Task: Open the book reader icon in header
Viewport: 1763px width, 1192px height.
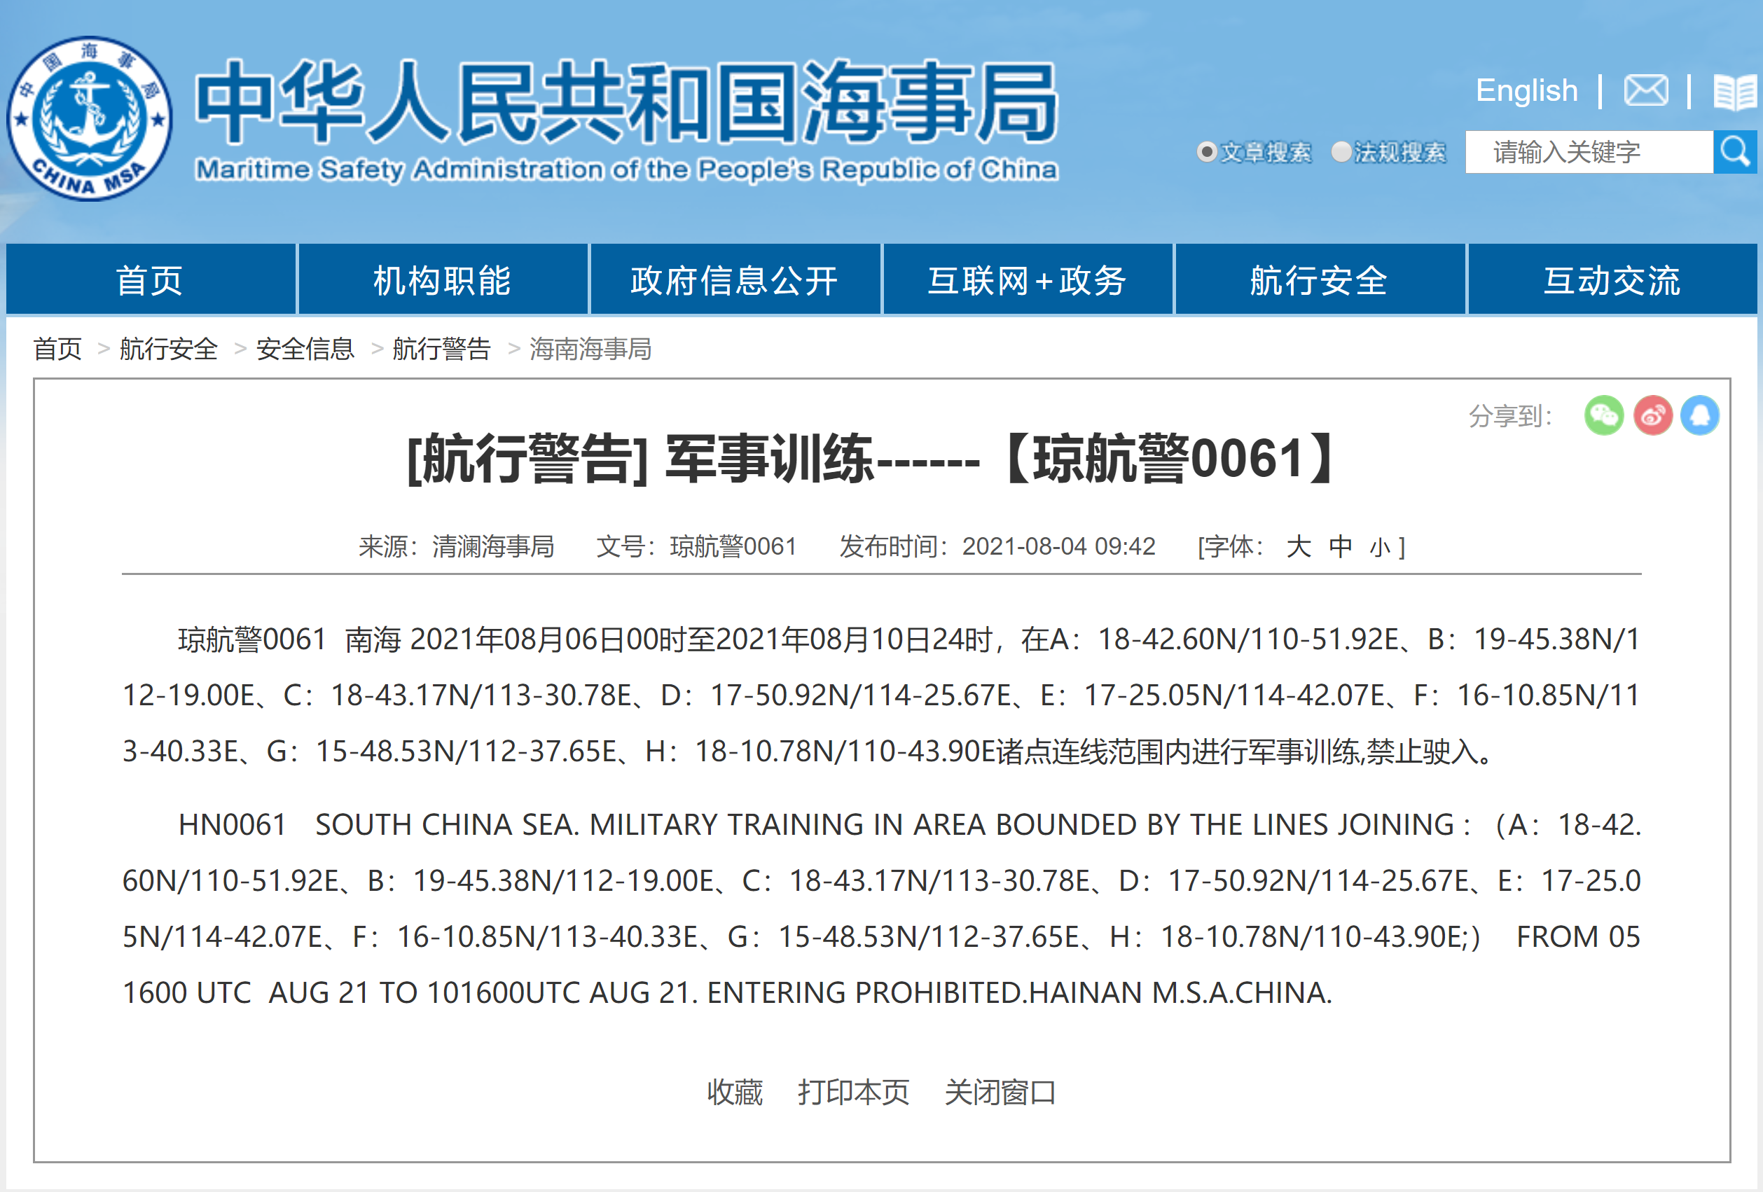Action: [1735, 92]
